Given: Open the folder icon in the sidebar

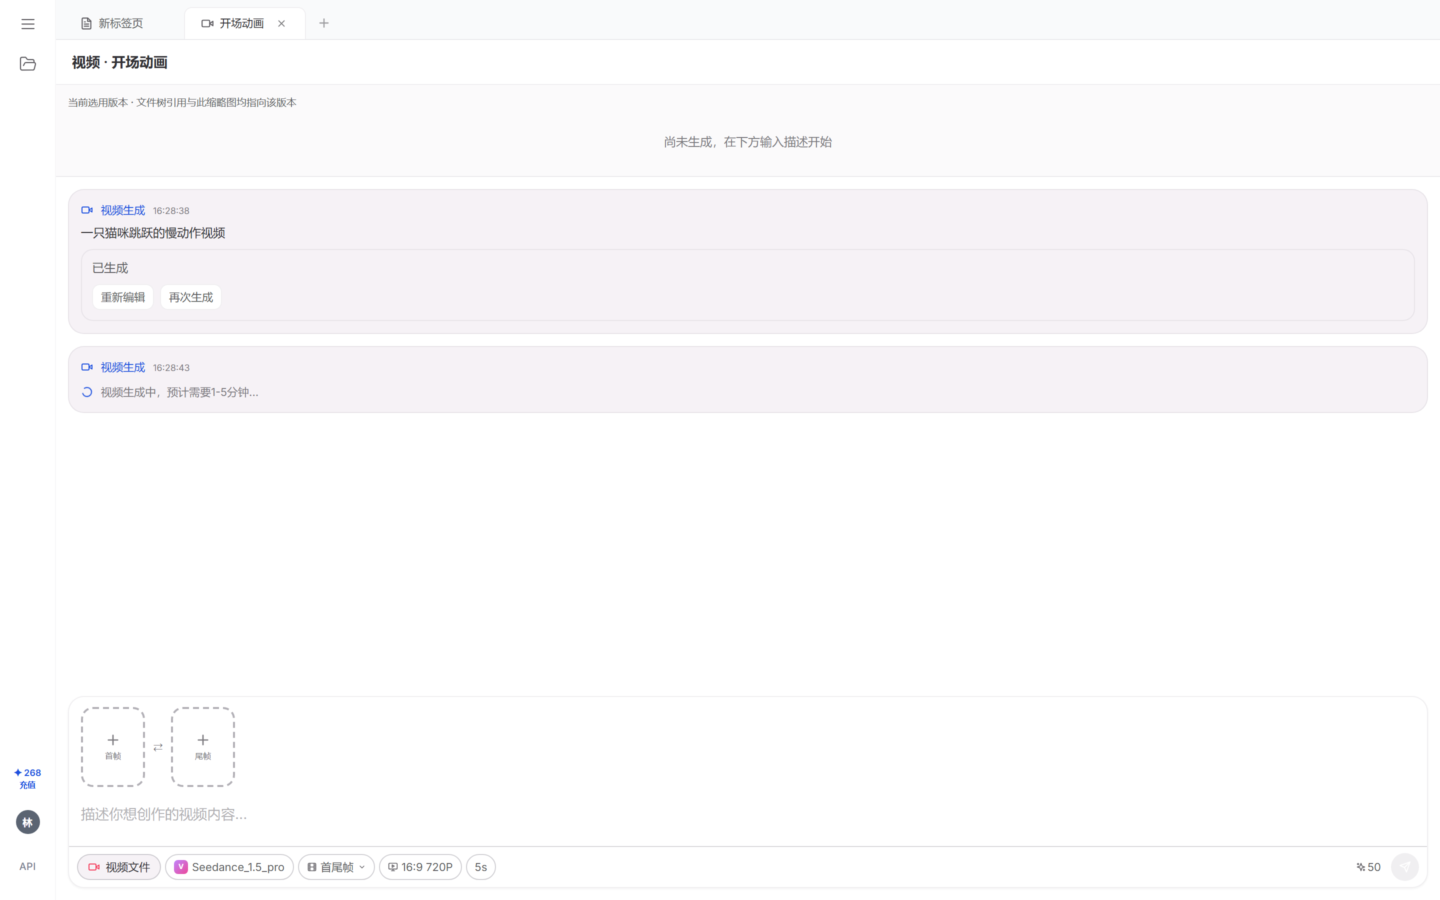Looking at the screenshot, I should click(27, 63).
